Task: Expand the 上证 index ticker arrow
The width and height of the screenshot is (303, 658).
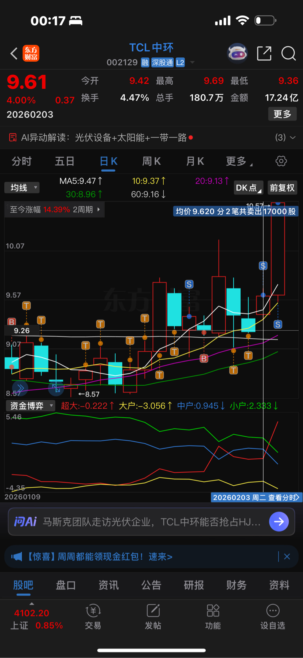Action: 32,604
